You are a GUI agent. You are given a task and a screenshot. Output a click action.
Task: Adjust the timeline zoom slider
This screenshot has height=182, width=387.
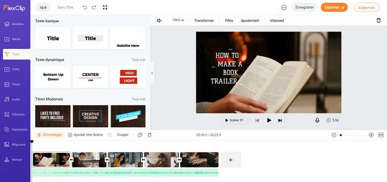click(x=352, y=135)
